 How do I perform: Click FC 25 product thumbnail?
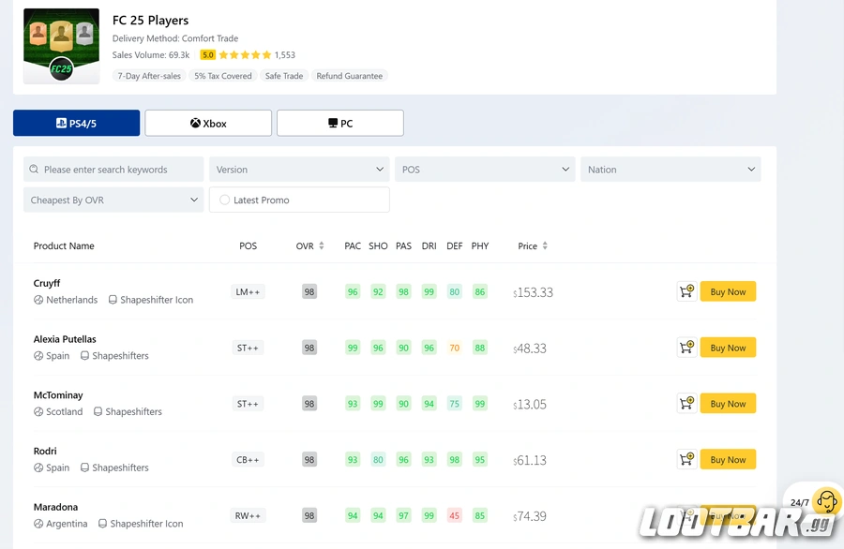[x=61, y=46]
